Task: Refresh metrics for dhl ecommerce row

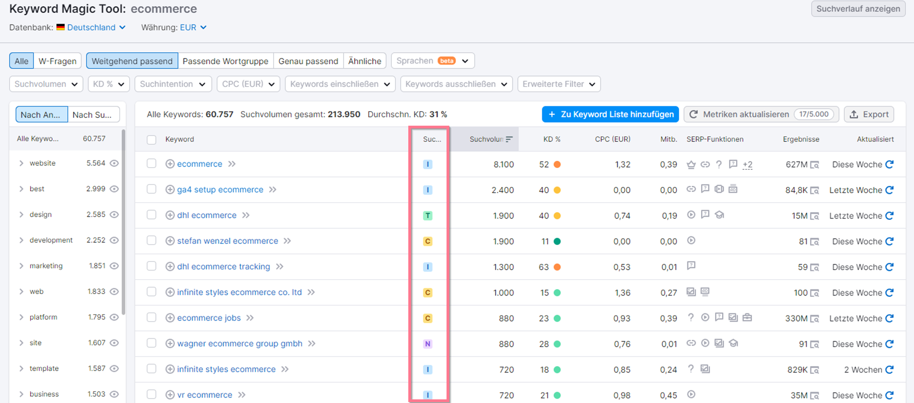Action: click(889, 216)
